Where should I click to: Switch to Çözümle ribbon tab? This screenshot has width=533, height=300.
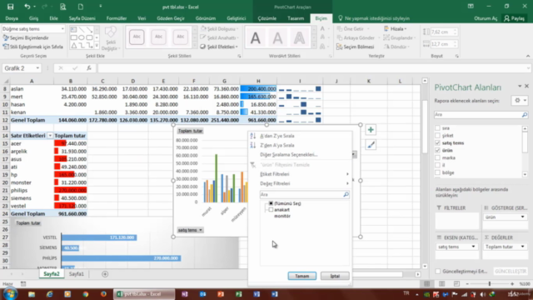[x=266, y=18]
